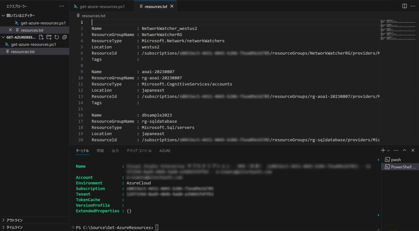This screenshot has width=419, height=231.
Task: Select the PowerShell terminal instance
Action: pos(400,167)
